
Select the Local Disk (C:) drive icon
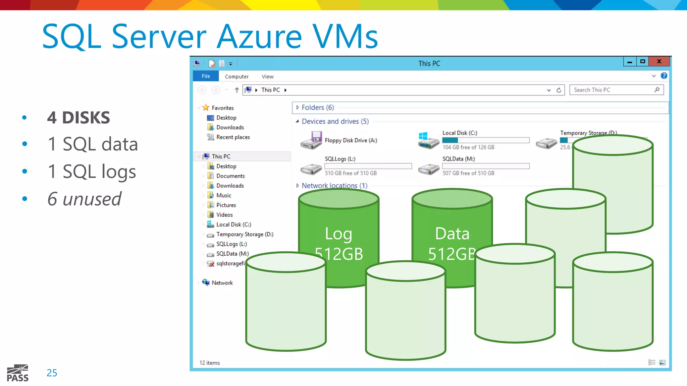tap(429, 140)
